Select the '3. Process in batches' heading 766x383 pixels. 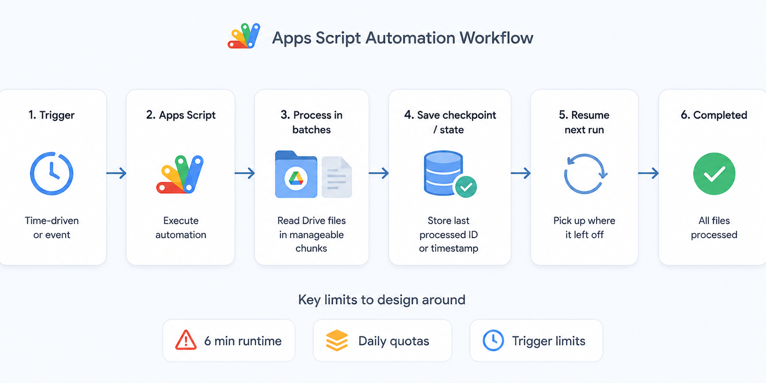click(311, 122)
